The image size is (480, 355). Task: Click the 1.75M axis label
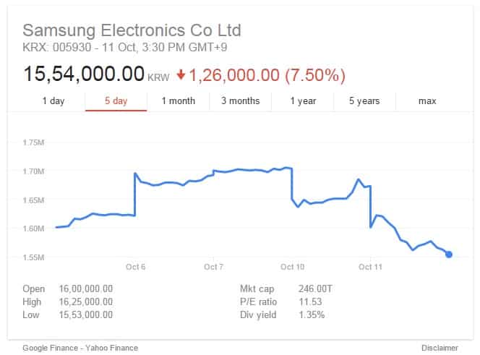[x=33, y=142]
